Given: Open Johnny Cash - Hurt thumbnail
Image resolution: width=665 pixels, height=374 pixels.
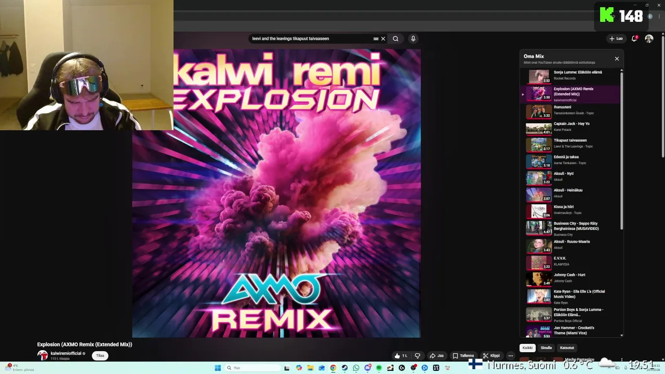Looking at the screenshot, I should 539,279.
